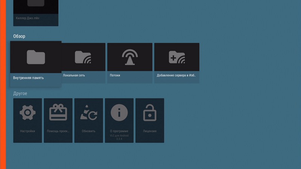Open the Настройки gear icon
This screenshot has height=169, width=301.
[x=27, y=113]
